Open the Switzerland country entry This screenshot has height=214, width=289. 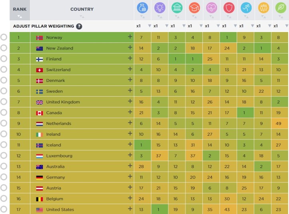58,70
